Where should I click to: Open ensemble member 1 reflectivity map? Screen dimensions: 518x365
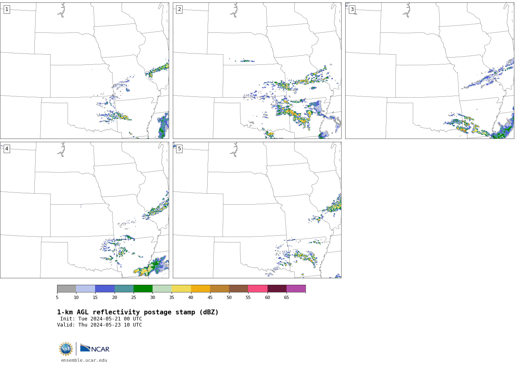pyautogui.click(x=85, y=71)
